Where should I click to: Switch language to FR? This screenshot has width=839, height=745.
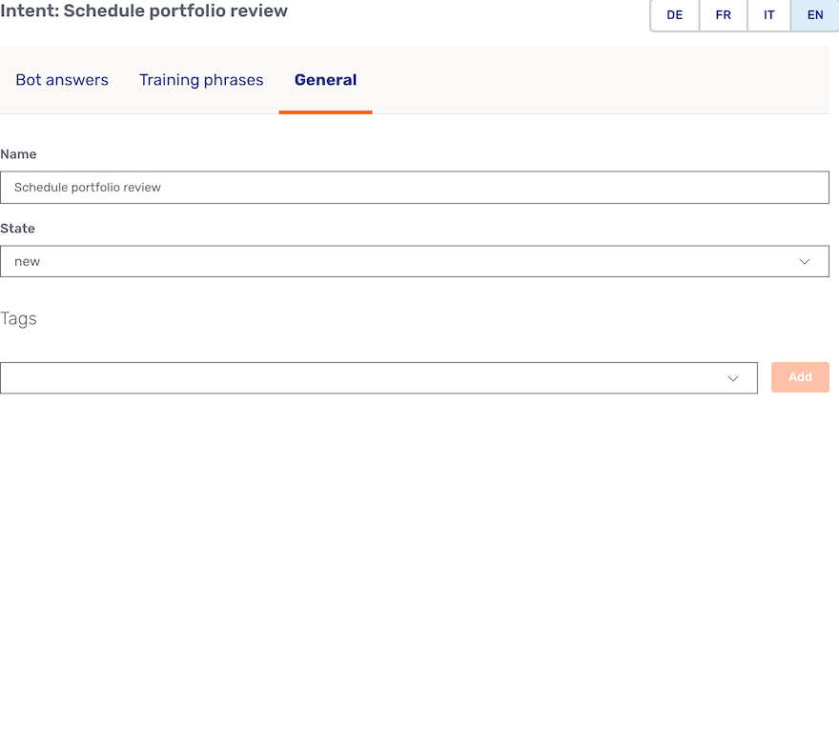[x=723, y=15]
